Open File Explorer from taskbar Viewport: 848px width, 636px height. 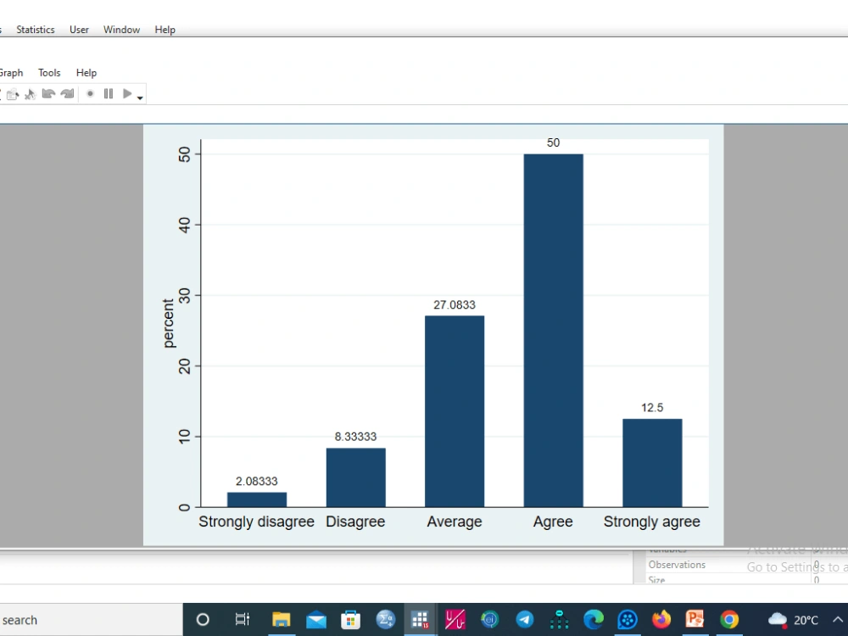(x=282, y=620)
